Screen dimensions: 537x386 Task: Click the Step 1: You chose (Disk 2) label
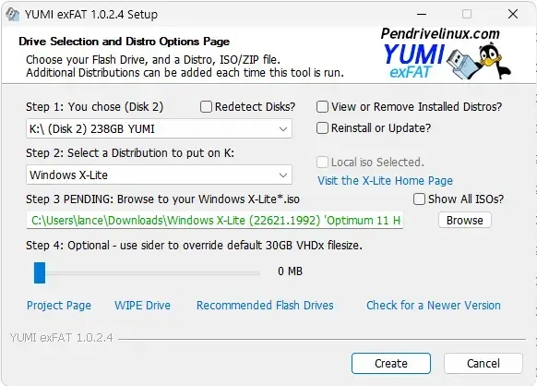click(94, 106)
